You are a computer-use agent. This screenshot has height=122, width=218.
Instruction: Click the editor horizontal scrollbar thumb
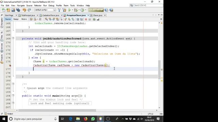57,110
